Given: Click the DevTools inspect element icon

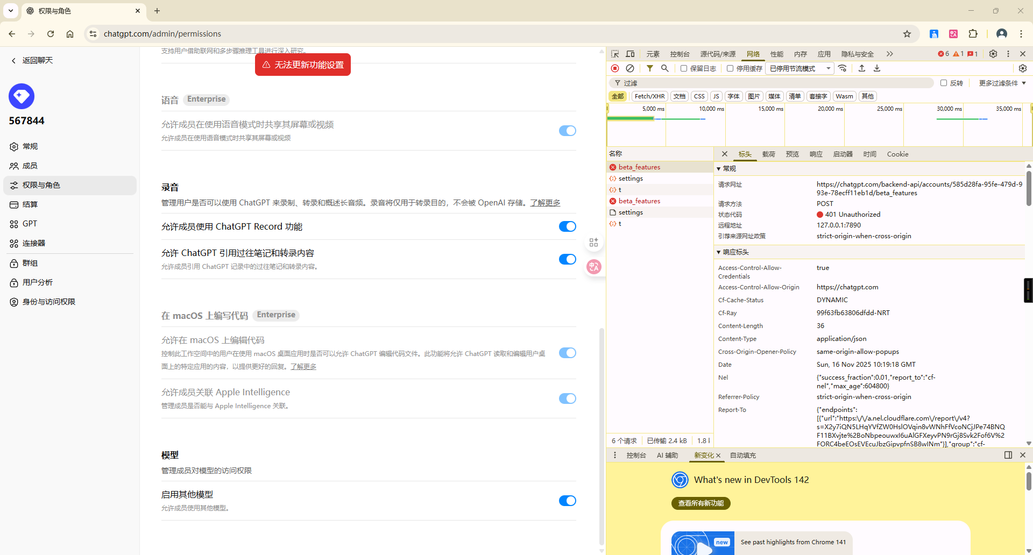Looking at the screenshot, I should (615, 54).
